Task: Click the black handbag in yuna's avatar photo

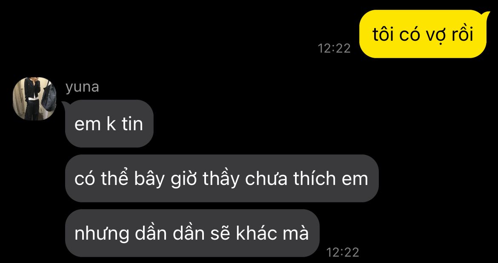Action: click(x=49, y=97)
